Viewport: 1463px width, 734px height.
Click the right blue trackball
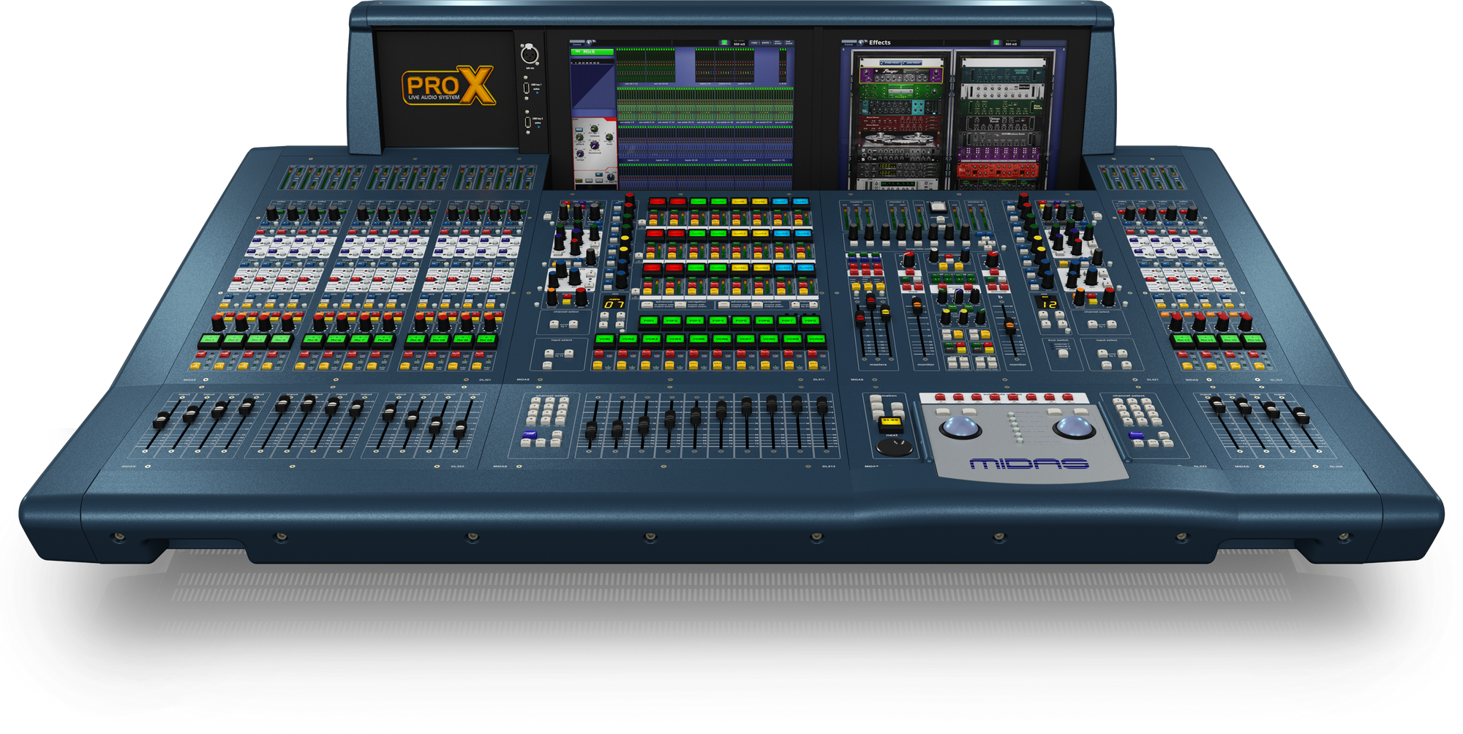pos(1073,425)
